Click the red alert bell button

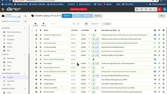pos(159,9)
